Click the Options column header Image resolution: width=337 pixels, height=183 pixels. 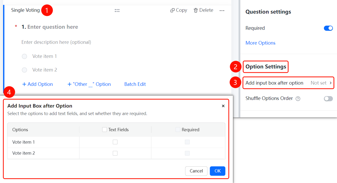pos(20,130)
